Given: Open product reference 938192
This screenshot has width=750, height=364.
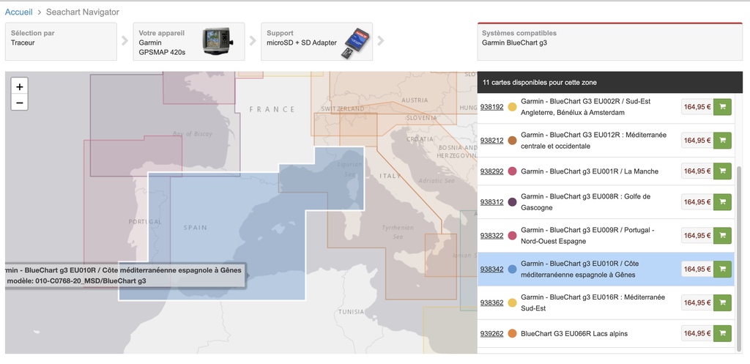Looking at the screenshot, I should pos(491,107).
